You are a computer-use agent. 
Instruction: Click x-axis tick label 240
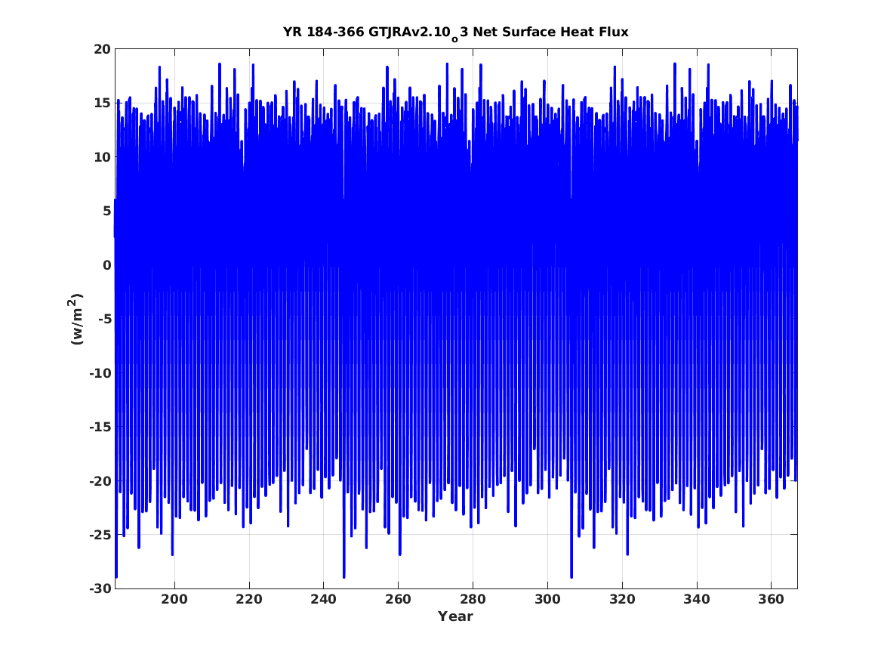tap(324, 599)
